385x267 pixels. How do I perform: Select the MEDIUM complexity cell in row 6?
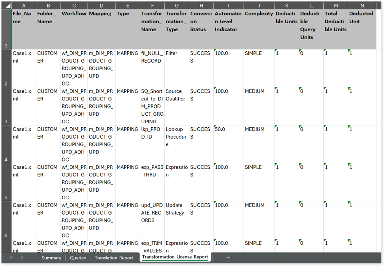click(x=259, y=220)
